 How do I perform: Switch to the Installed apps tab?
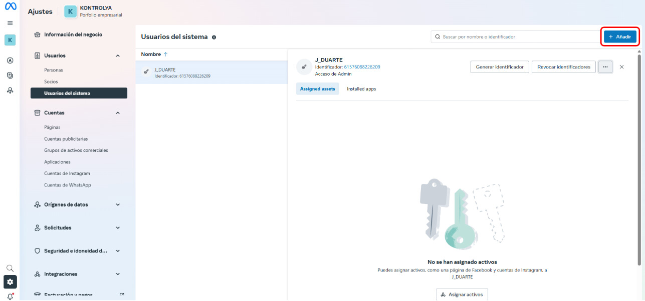361,89
